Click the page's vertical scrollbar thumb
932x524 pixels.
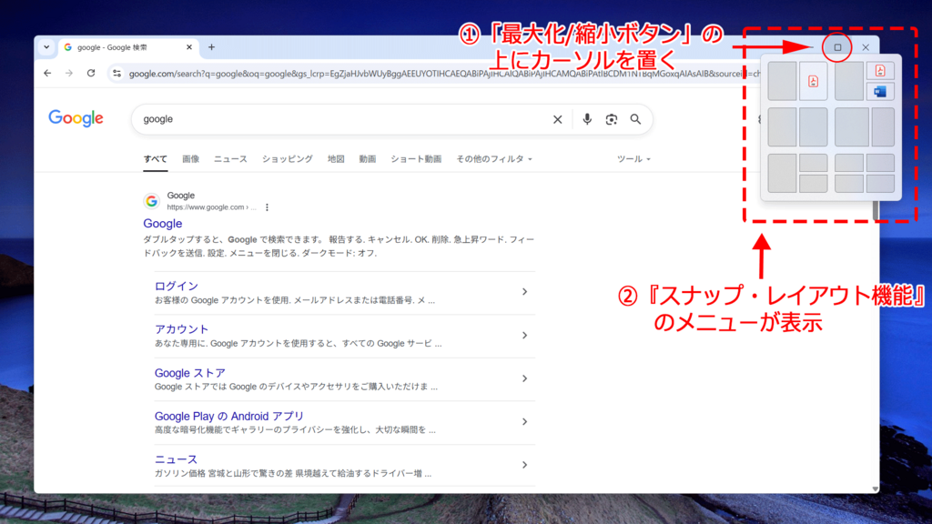(x=876, y=210)
